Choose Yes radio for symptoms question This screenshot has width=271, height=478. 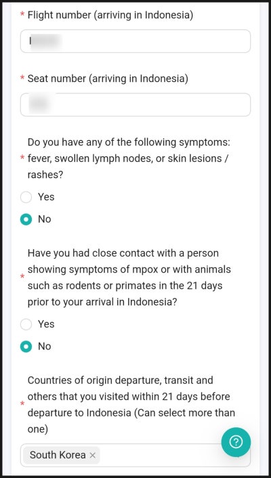[26, 197]
